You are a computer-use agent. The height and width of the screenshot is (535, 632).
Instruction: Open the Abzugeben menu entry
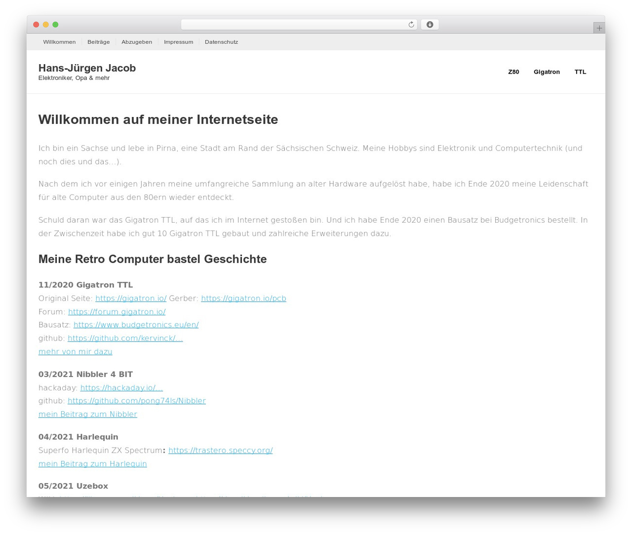click(137, 42)
